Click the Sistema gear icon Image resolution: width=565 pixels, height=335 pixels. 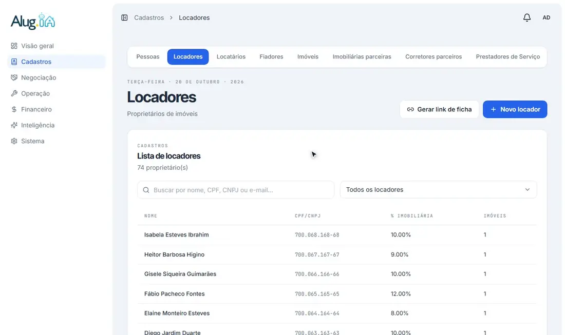click(x=14, y=141)
